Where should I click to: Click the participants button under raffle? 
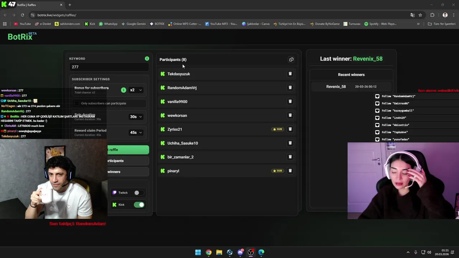point(128,161)
